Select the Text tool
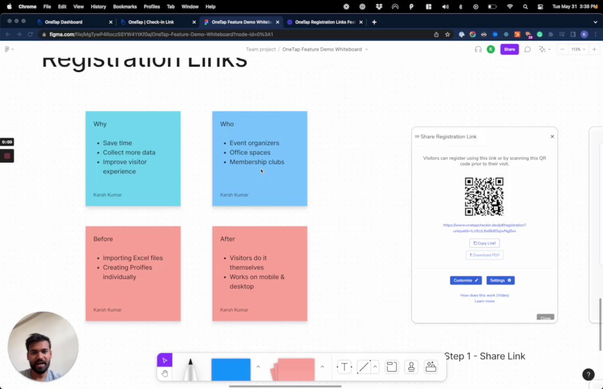 (344, 367)
